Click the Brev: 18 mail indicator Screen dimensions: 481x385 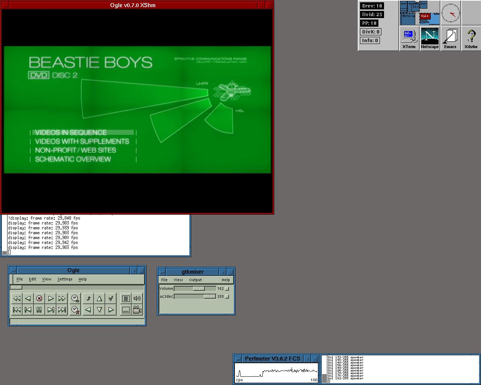pos(372,6)
